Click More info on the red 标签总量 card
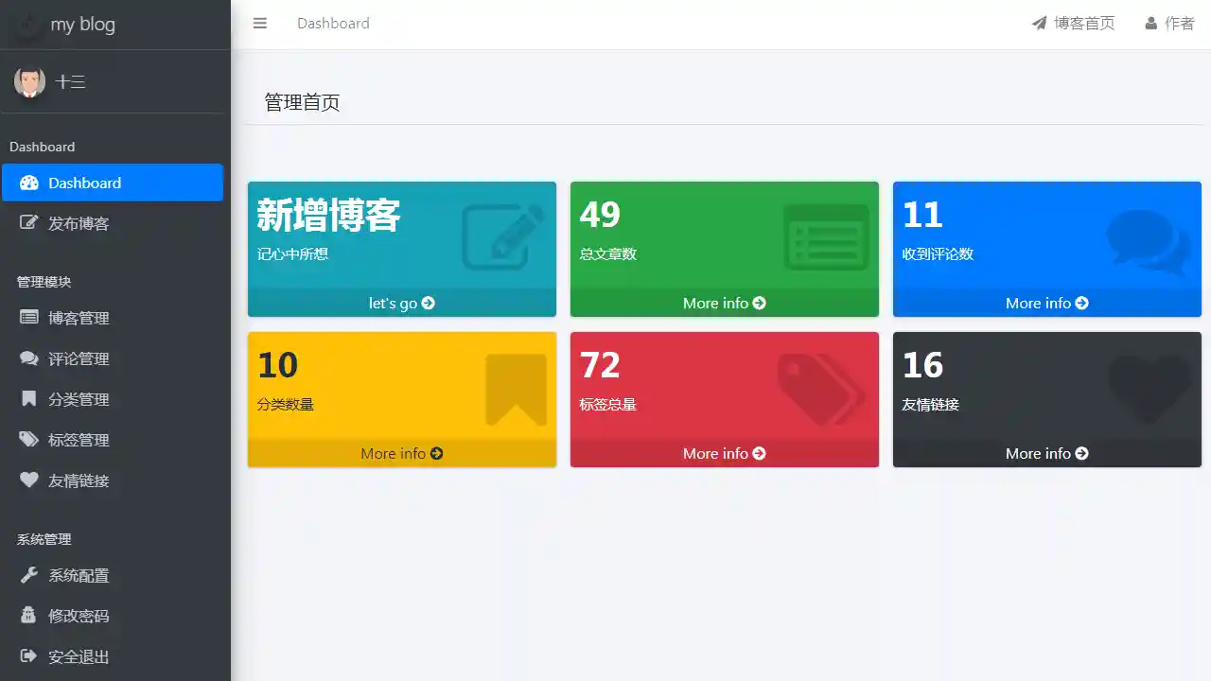The image size is (1211, 681). (x=724, y=453)
